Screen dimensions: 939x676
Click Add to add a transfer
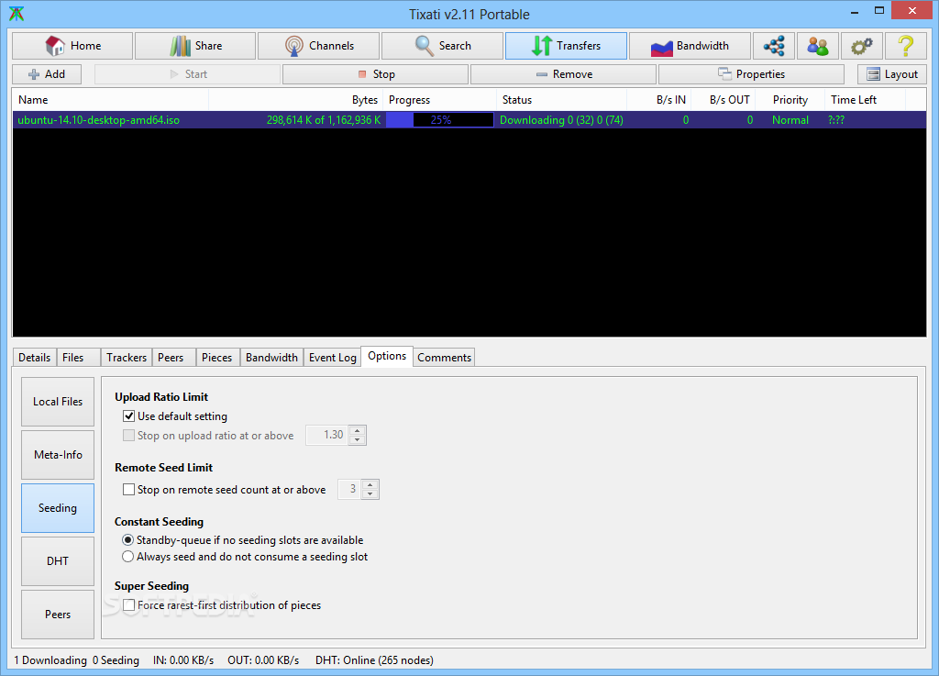click(x=47, y=74)
